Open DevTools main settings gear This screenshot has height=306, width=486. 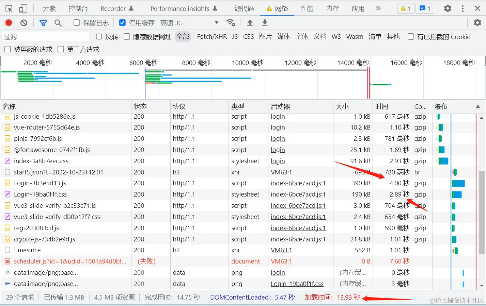448,8
